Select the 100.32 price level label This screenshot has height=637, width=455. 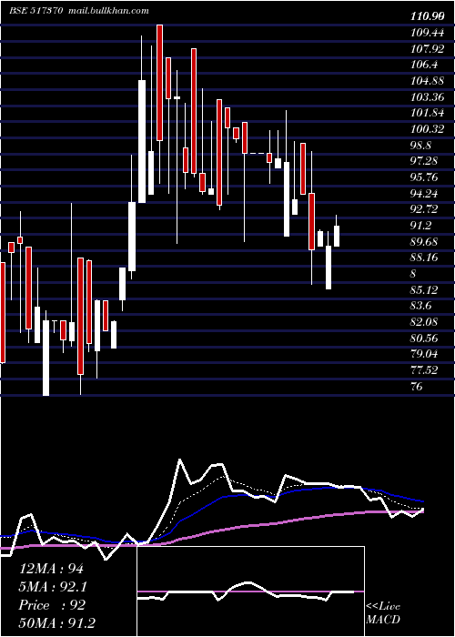click(x=427, y=129)
